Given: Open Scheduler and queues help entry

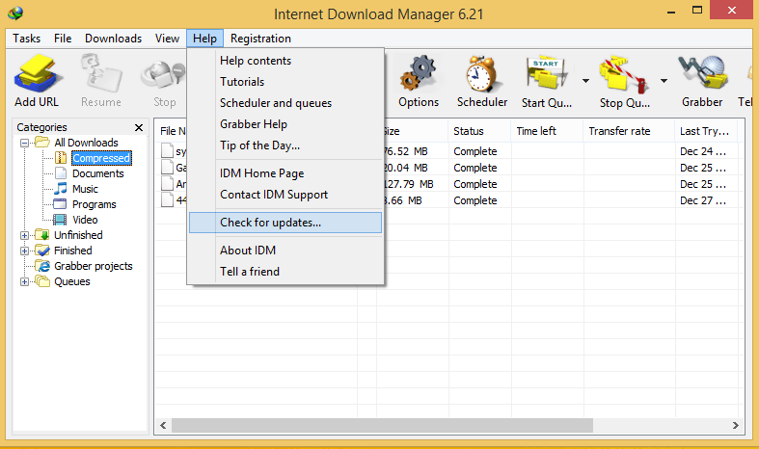Looking at the screenshot, I should tap(285, 103).
